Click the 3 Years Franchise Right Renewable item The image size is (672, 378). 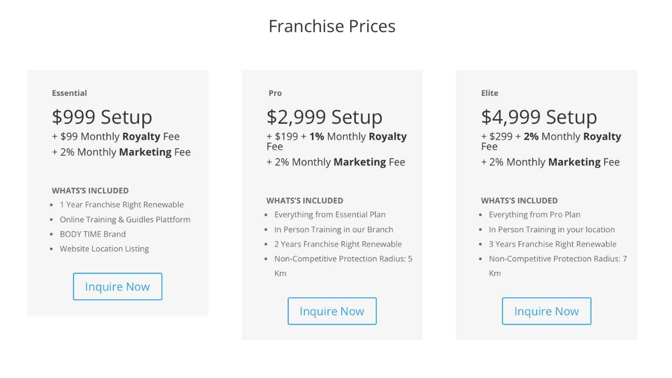(x=553, y=244)
